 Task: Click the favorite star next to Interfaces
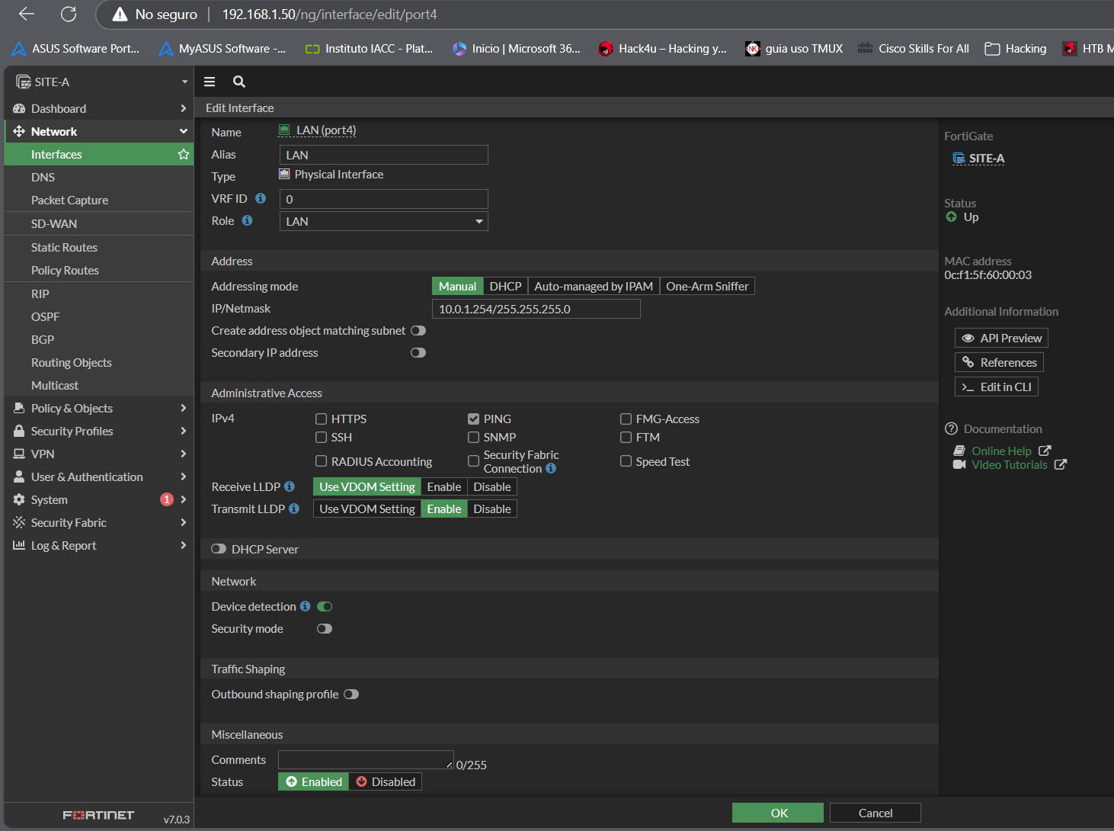184,154
